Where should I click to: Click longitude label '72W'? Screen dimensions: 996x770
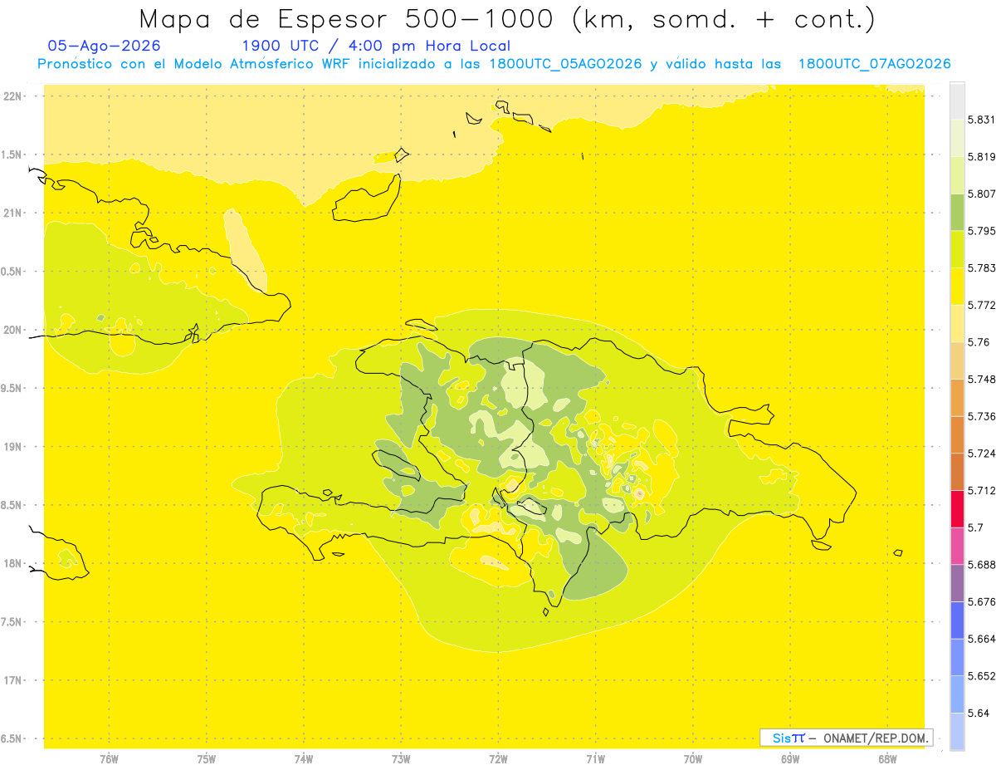498,758
